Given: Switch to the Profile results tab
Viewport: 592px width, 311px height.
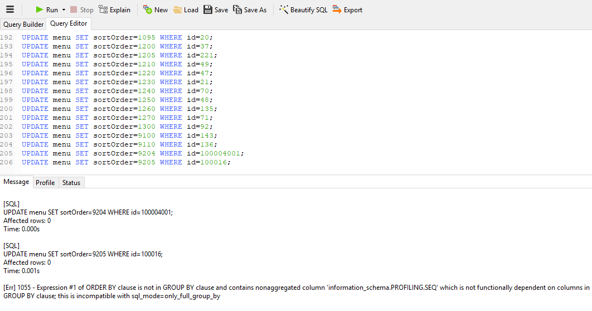Looking at the screenshot, I should point(45,182).
